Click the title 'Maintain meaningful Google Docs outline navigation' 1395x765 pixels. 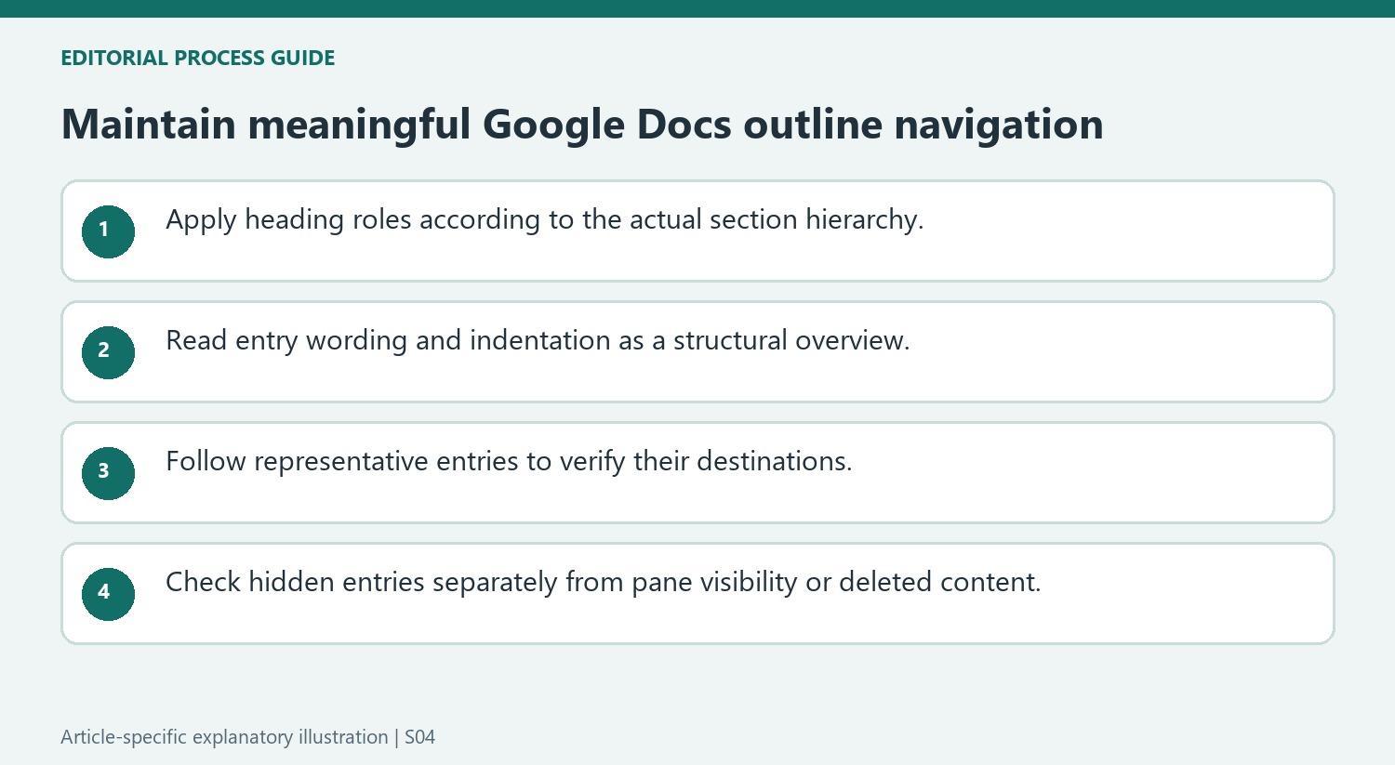pyautogui.click(x=582, y=125)
